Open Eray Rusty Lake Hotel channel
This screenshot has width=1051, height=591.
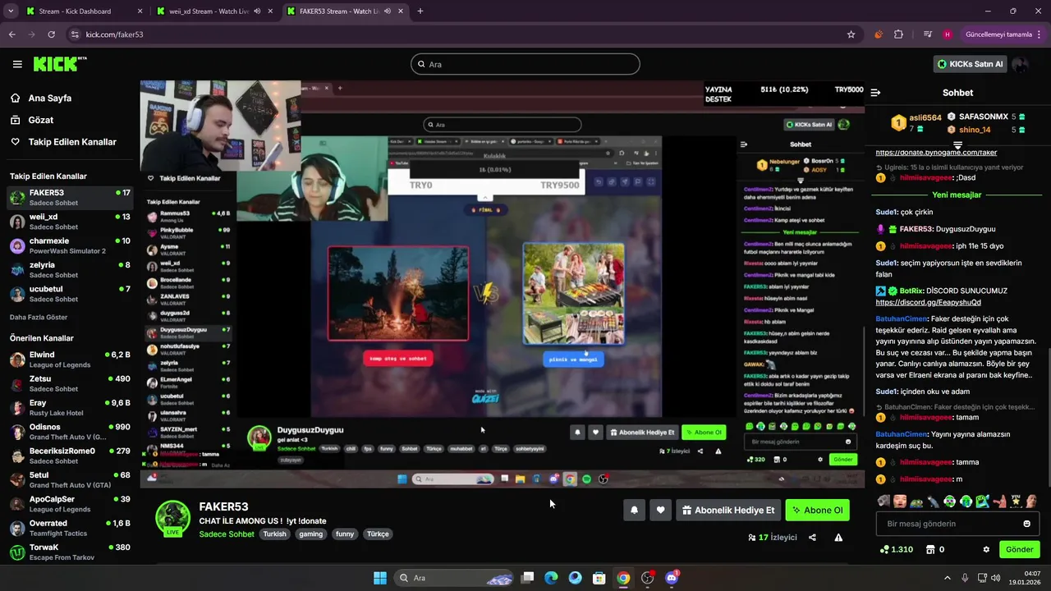coord(69,408)
